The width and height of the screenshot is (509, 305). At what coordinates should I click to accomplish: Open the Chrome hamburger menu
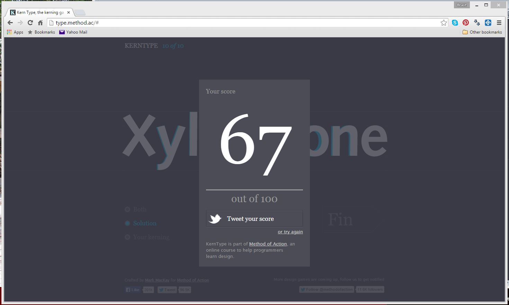(499, 23)
